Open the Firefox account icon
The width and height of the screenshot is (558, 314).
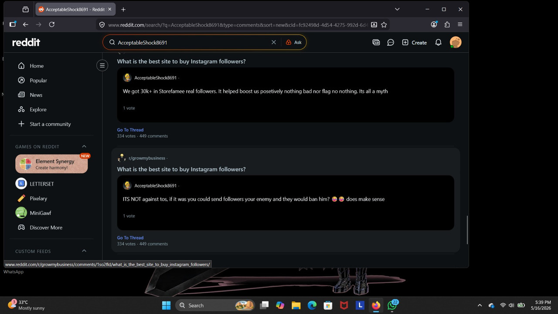(x=434, y=24)
